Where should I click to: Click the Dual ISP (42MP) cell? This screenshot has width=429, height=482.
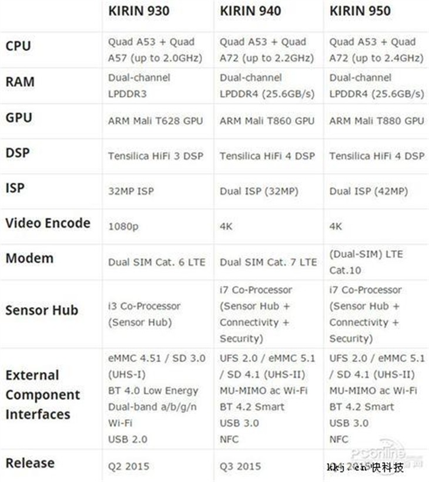pos(368,191)
